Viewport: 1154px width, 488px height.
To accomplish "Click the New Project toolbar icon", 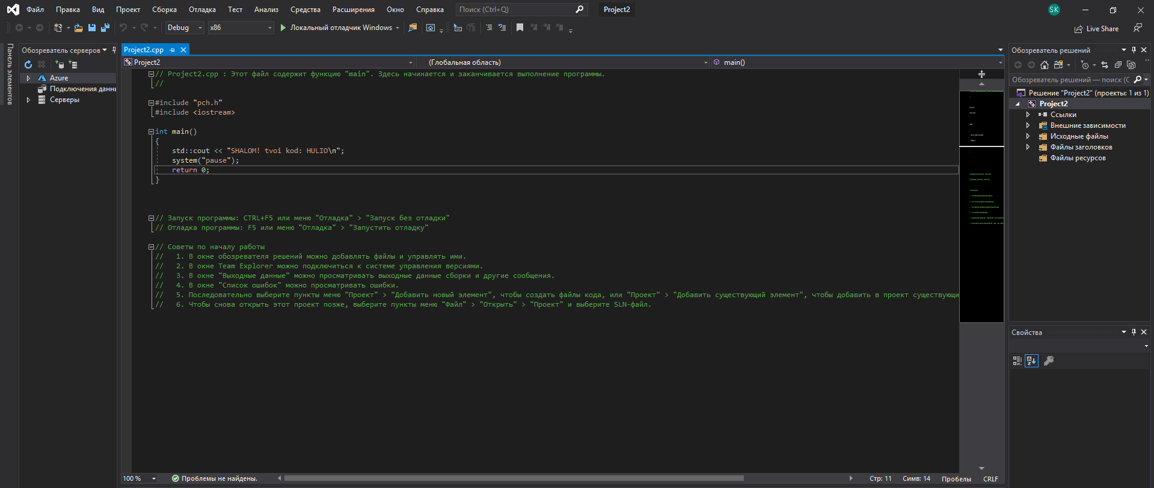I will (58, 28).
